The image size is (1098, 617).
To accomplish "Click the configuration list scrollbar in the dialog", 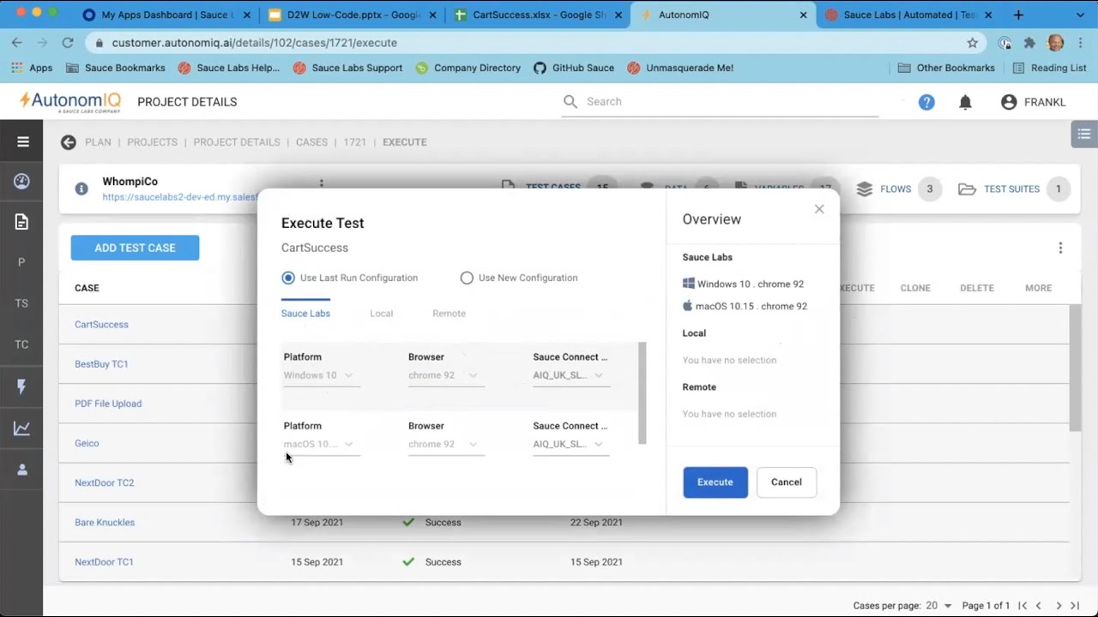I will coord(642,392).
